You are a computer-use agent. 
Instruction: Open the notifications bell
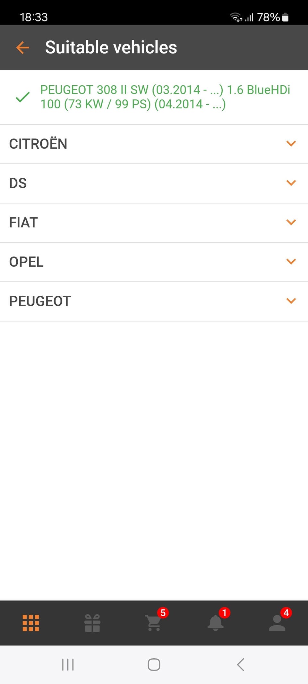216,623
